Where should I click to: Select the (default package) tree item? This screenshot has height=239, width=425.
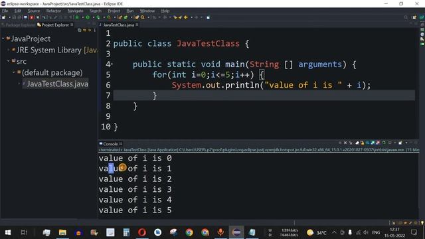(52, 72)
